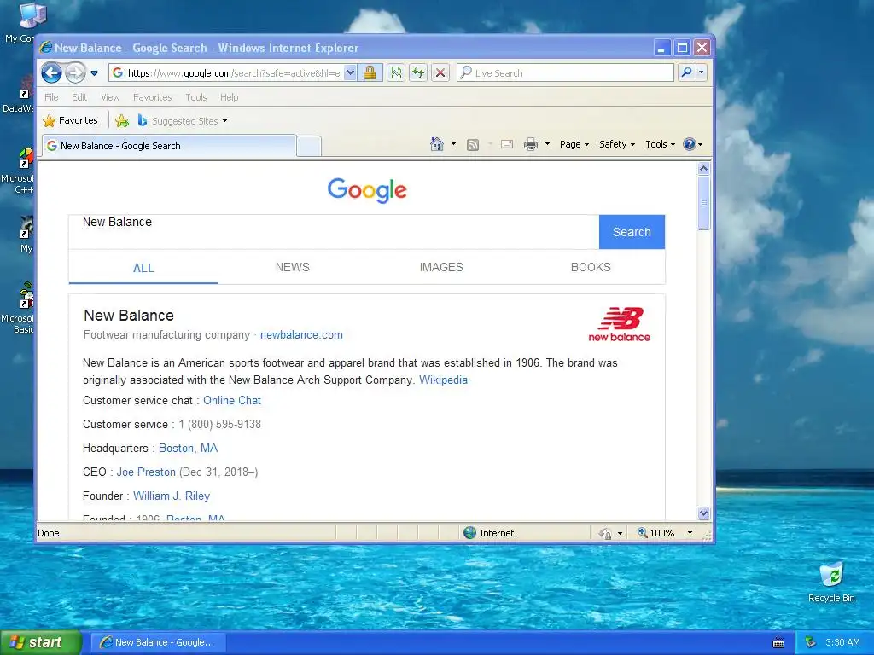The height and width of the screenshot is (655, 874).
Task: Open the Tools menu in menu bar
Action: (196, 97)
